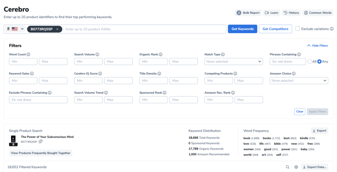
Task: Click the Get Keywords button
Action: (242, 29)
